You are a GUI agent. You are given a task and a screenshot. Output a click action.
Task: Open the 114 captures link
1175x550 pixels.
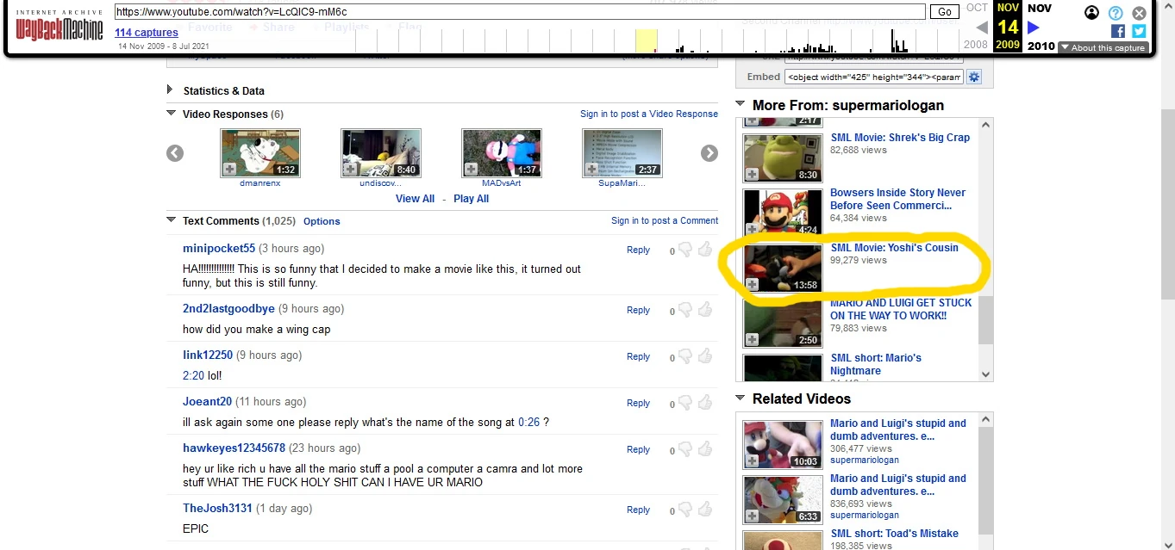[147, 33]
